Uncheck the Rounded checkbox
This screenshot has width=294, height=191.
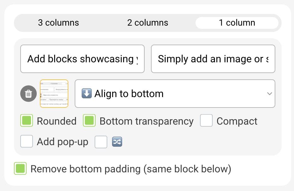pyautogui.click(x=27, y=121)
